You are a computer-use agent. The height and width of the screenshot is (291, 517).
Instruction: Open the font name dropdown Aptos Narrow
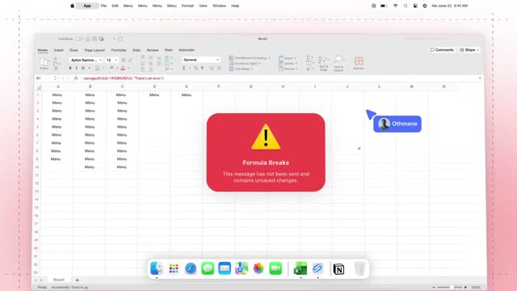86,60
